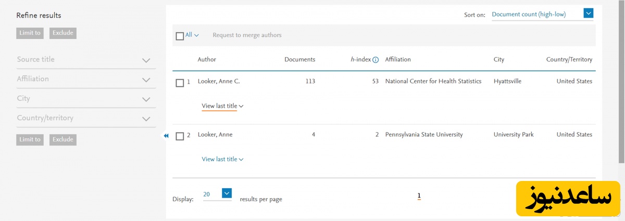Click the bottom Exclude button

tap(63, 139)
